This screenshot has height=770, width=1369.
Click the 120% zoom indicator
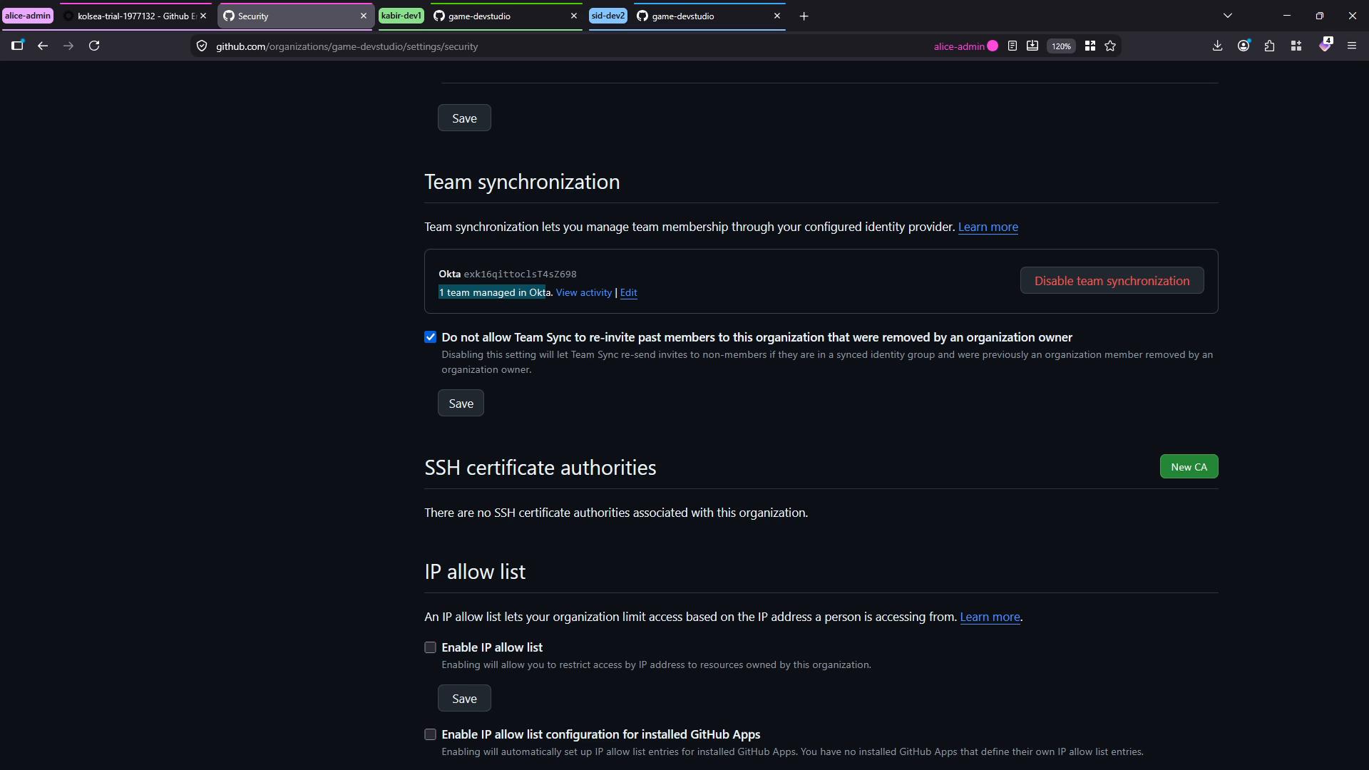(1061, 46)
